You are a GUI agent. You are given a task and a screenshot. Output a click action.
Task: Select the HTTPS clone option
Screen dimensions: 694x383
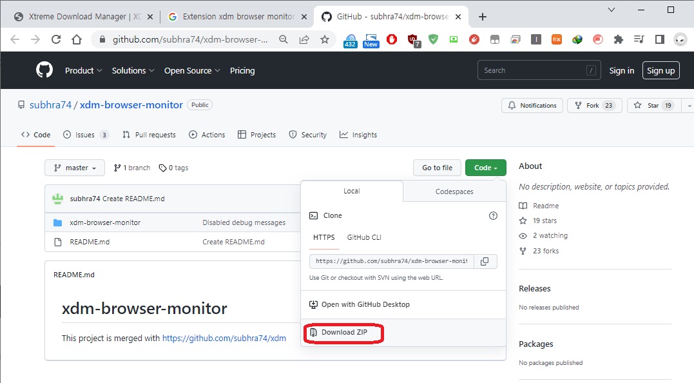(x=324, y=237)
